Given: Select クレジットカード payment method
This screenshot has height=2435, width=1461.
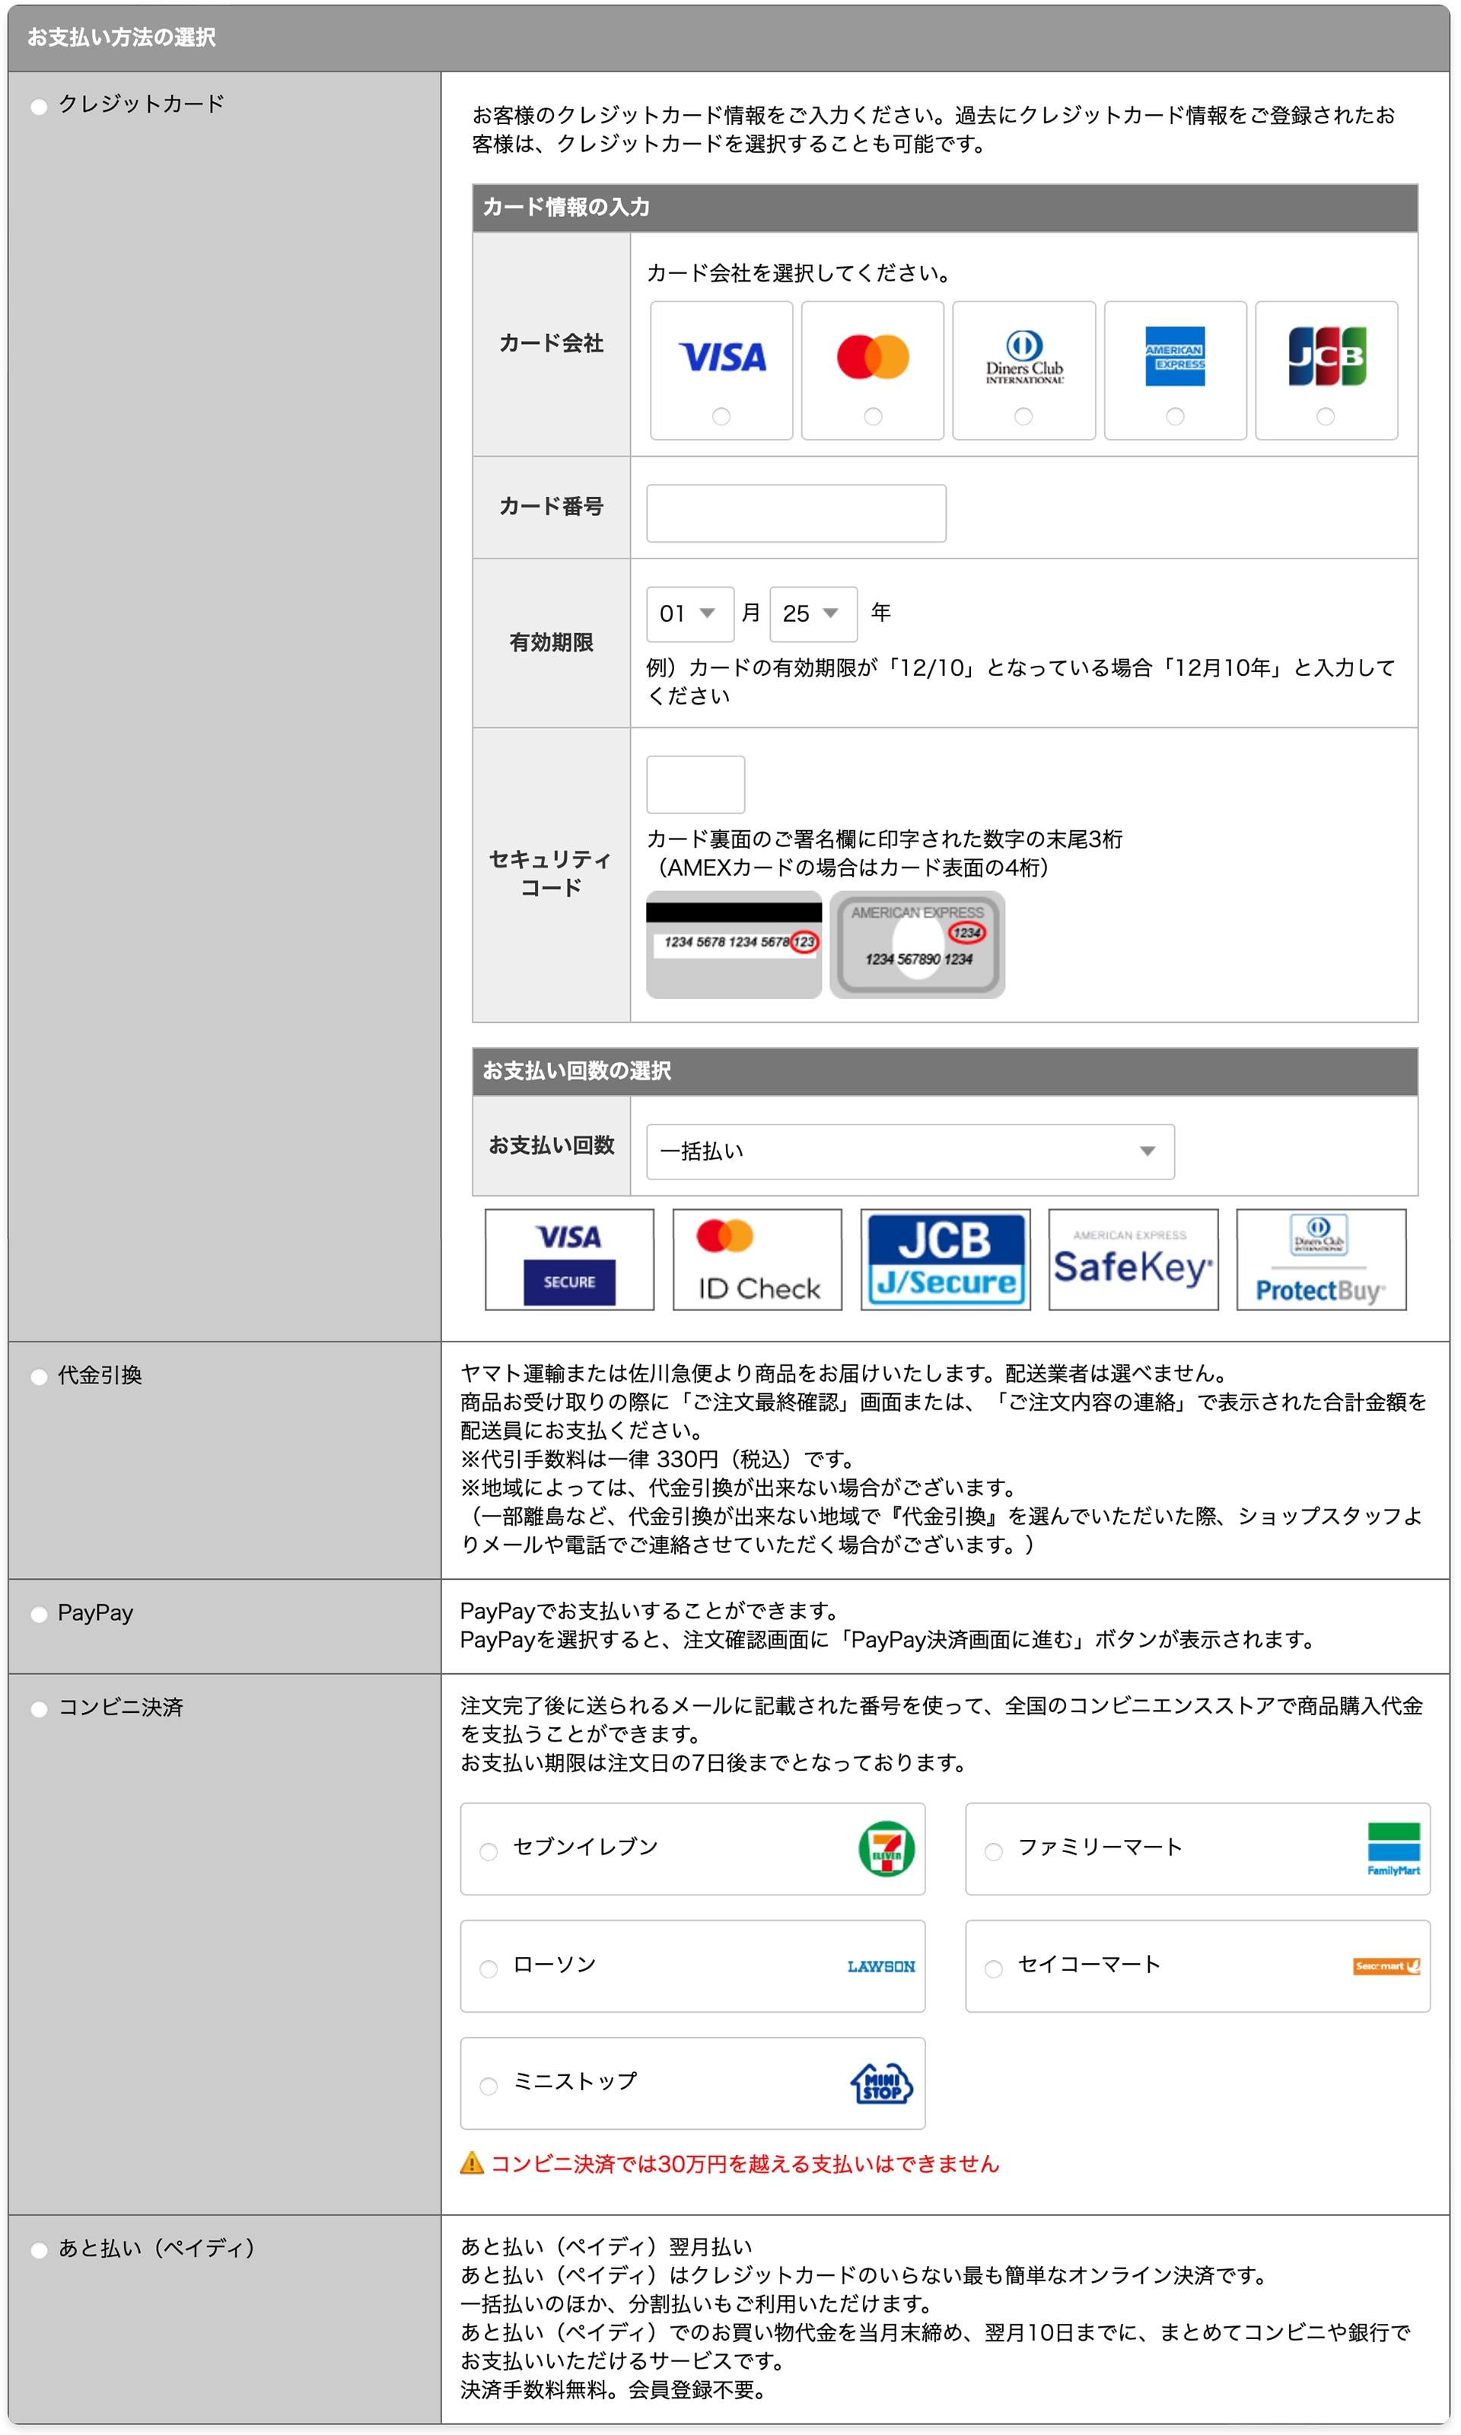Looking at the screenshot, I should tap(40, 107).
